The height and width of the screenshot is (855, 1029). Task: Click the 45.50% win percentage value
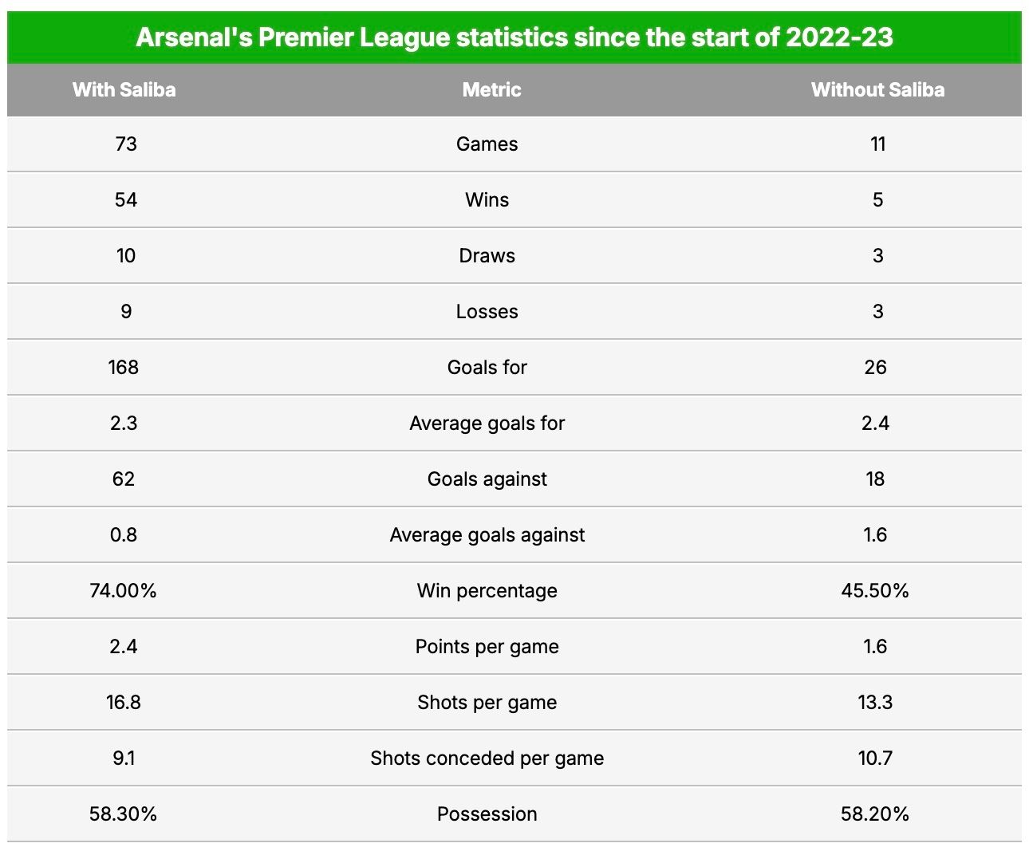[x=875, y=590]
